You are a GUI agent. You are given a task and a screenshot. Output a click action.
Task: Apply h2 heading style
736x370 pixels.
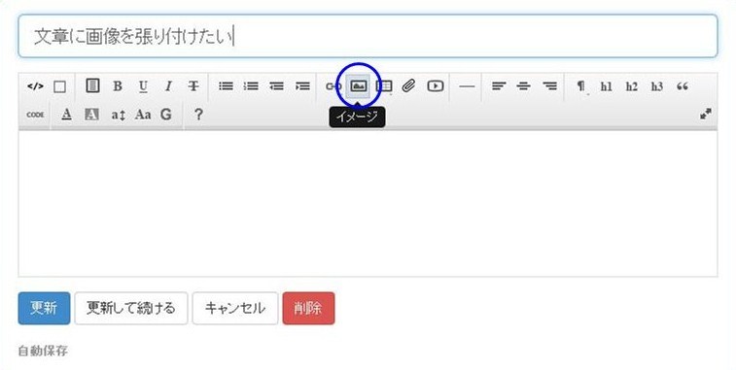pos(632,86)
